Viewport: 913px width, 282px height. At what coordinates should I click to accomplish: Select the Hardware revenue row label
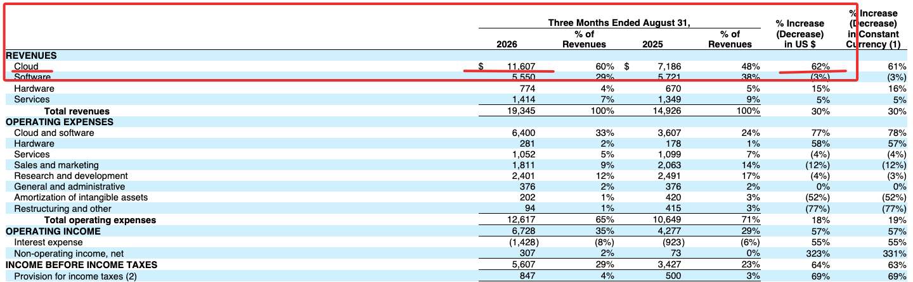34,89
